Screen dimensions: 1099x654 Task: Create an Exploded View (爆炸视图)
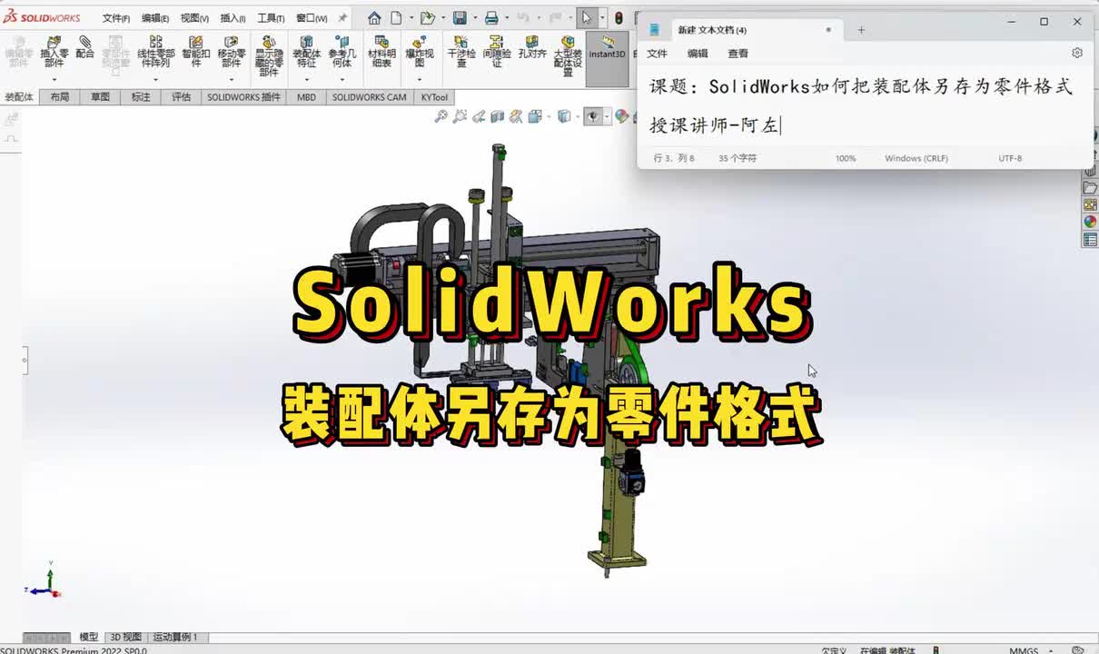point(419,53)
